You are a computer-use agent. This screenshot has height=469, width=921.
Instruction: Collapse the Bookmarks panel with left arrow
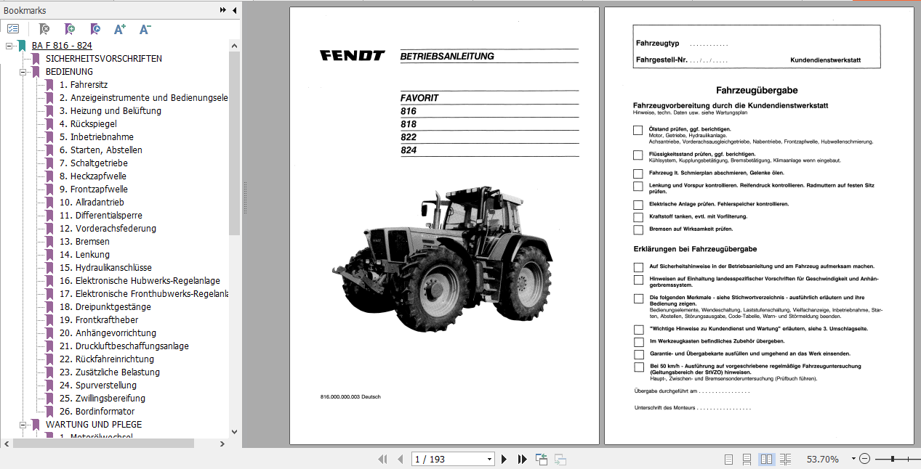(x=234, y=10)
